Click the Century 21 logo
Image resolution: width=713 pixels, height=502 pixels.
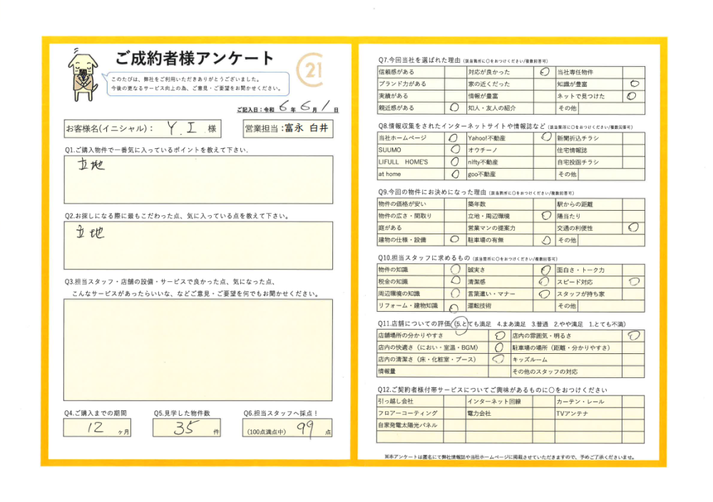[313, 70]
